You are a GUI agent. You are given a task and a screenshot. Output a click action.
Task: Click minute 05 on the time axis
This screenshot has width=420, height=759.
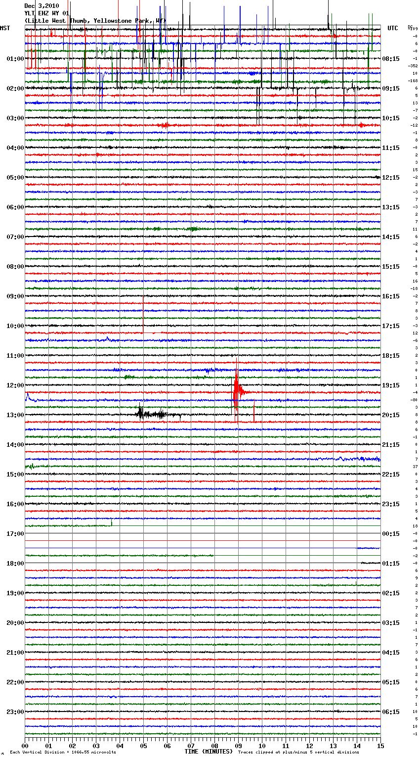pyautogui.click(x=144, y=745)
